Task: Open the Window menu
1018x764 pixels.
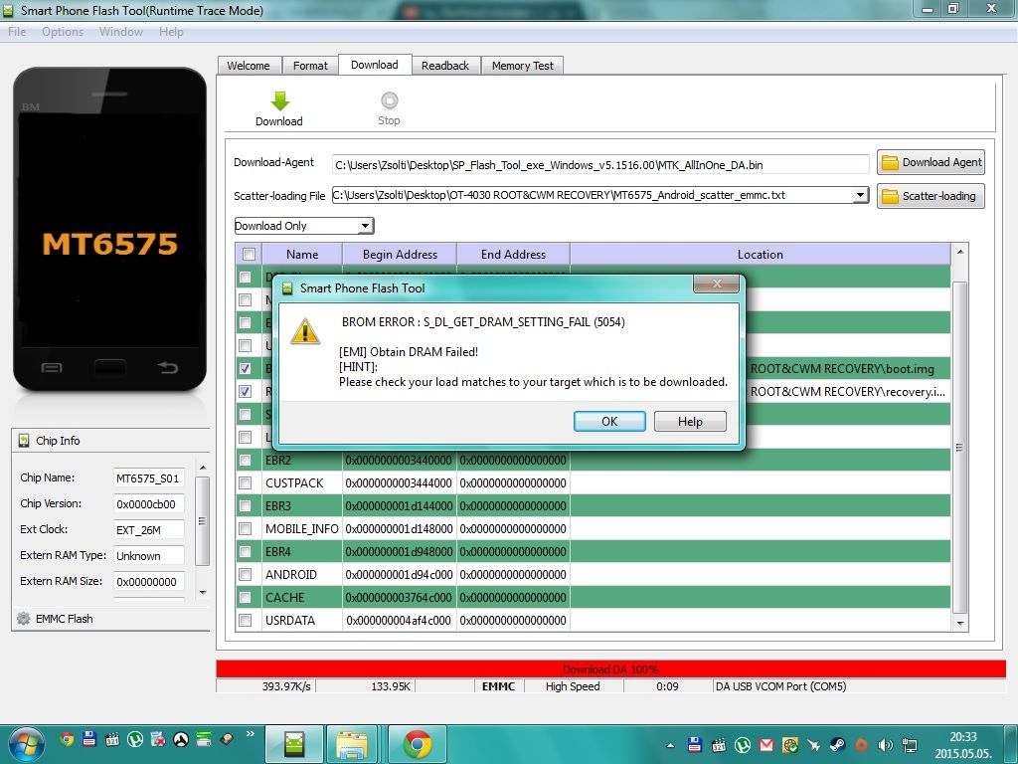Action: point(120,32)
